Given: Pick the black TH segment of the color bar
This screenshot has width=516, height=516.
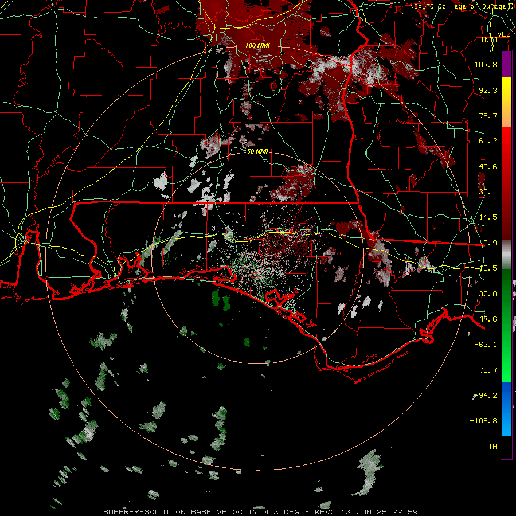Looking at the screenshot, I should pyautogui.click(x=506, y=447).
